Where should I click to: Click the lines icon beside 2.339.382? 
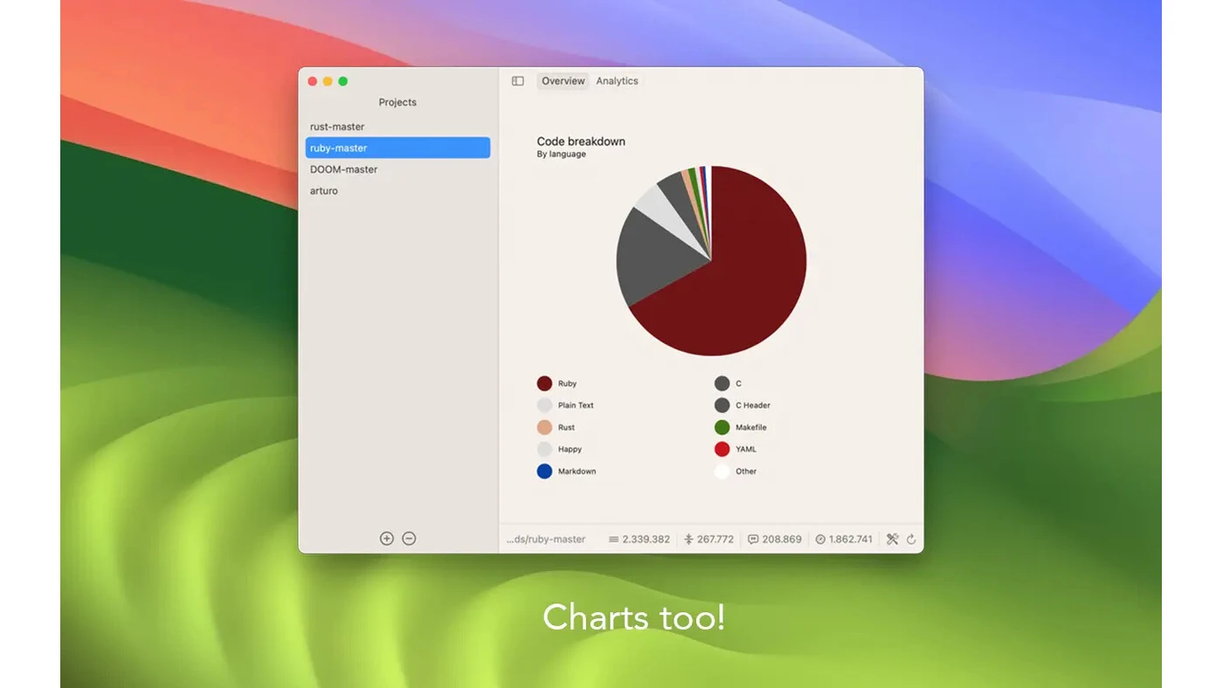pyautogui.click(x=614, y=540)
